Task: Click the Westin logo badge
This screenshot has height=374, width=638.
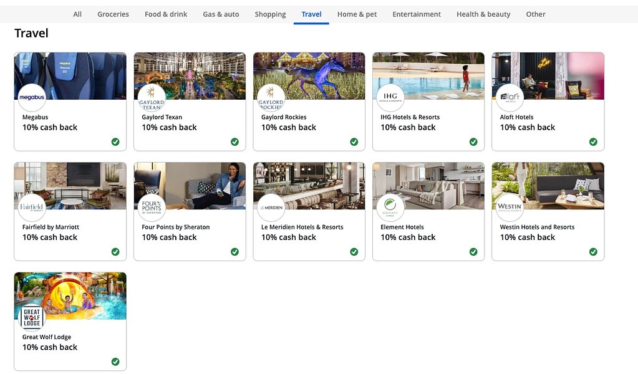Action: tap(510, 208)
